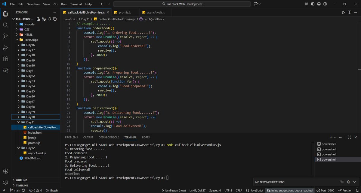Click the Refresh Explorer icon
The height and width of the screenshot is (193, 361).
(x=49, y=19)
